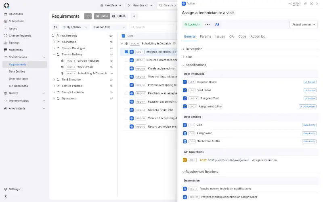Toggle the select-all checkbox in NAME header
Viewport: 323px width, 202px height.
click(x=123, y=36)
